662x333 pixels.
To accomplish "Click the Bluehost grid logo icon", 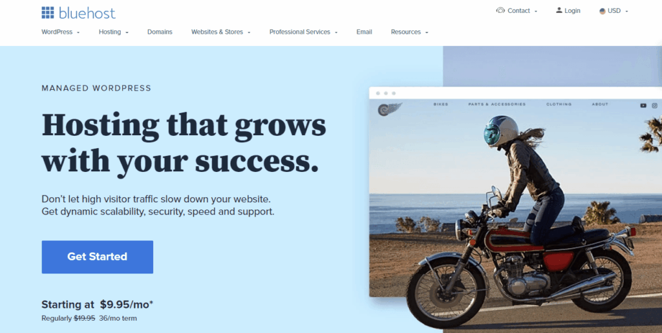I will (x=48, y=13).
